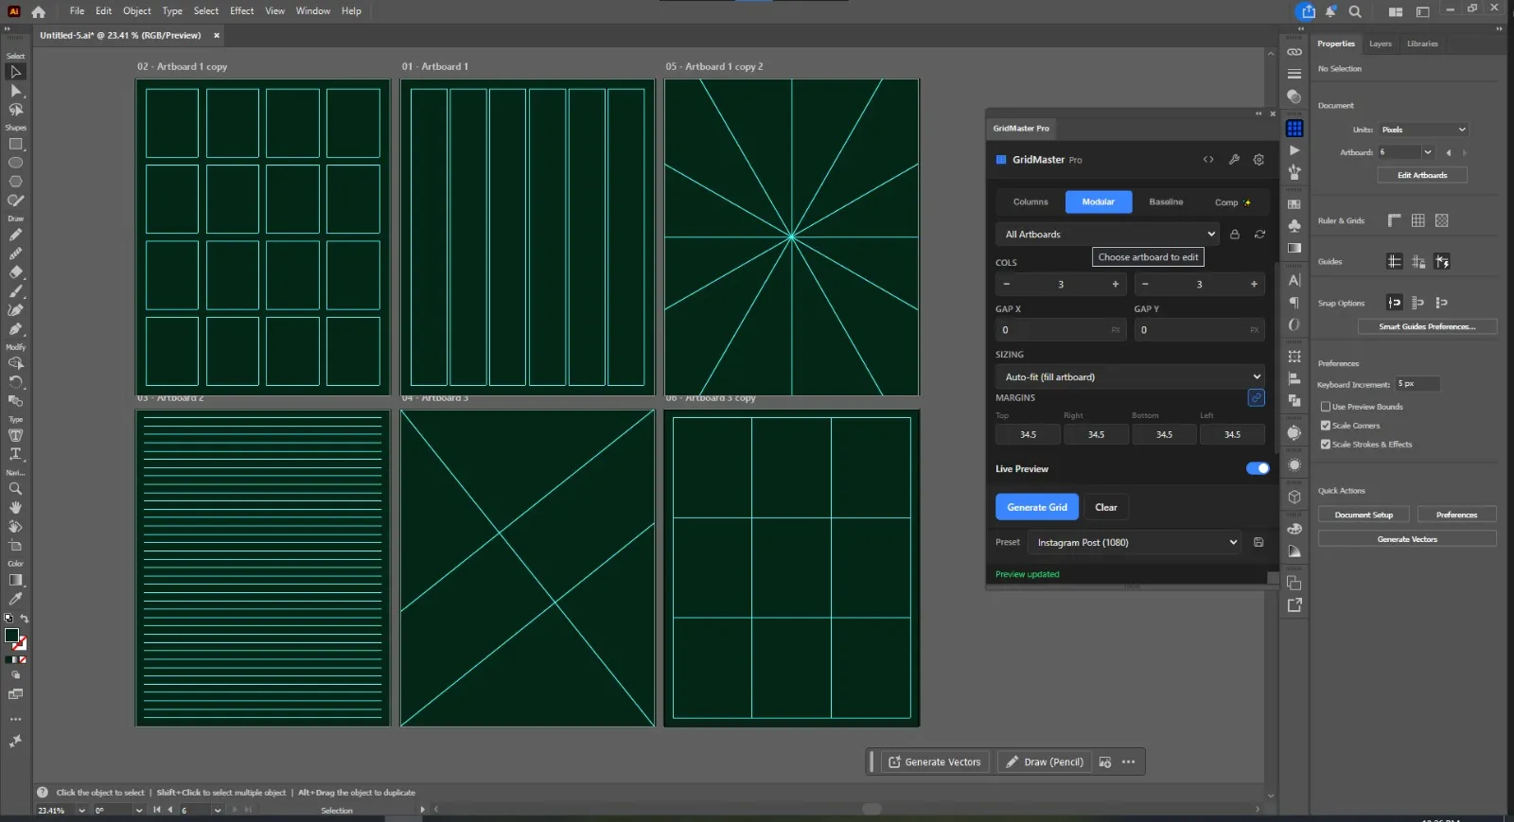Open the GridMaster Pro blue grid panel icon
The height and width of the screenshot is (822, 1514).
(1294, 128)
